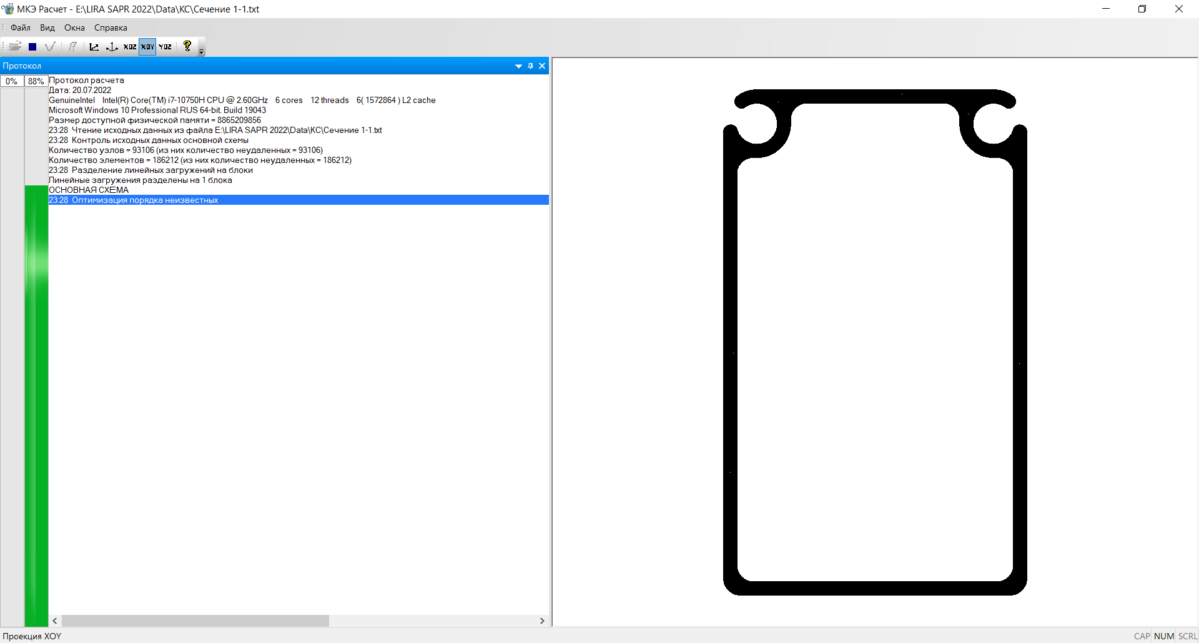Click the green calculation progress bar

[36, 406]
